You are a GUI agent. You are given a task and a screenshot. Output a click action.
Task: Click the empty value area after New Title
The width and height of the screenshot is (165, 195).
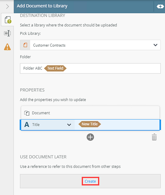[130, 124]
